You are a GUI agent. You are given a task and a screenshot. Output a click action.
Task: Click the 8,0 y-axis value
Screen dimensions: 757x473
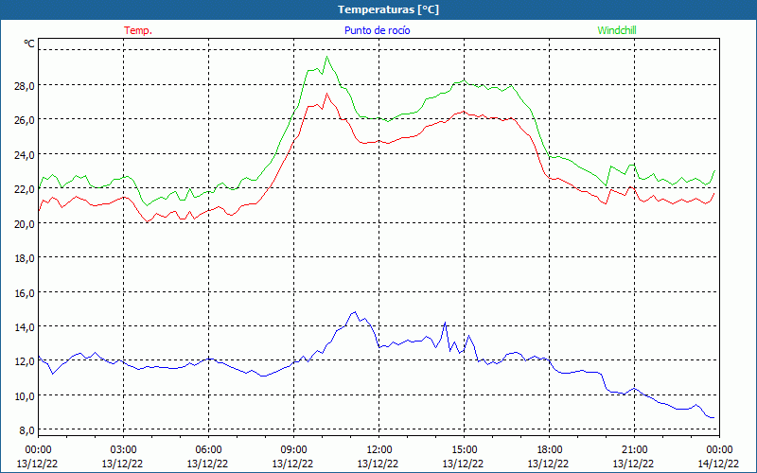tap(26, 430)
